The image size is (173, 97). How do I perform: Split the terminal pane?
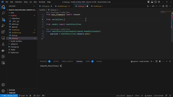[x=157, y=61]
